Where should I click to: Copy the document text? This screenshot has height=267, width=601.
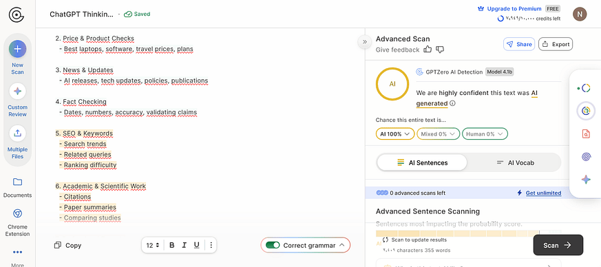(68, 246)
